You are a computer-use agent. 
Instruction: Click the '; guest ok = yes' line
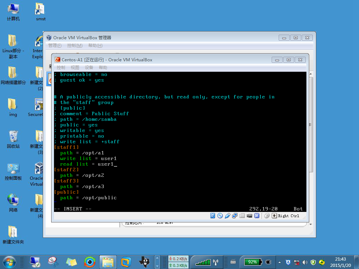(x=79, y=80)
